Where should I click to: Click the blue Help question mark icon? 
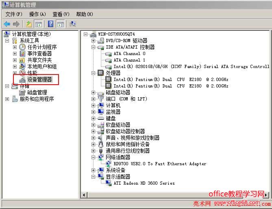tap(50, 24)
